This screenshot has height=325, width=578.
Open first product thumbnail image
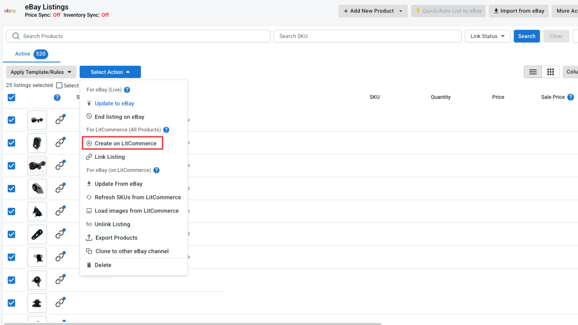(x=37, y=120)
